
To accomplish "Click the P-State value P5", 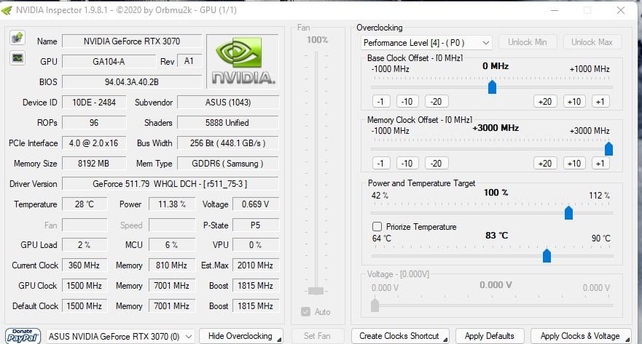I will coord(256,225).
